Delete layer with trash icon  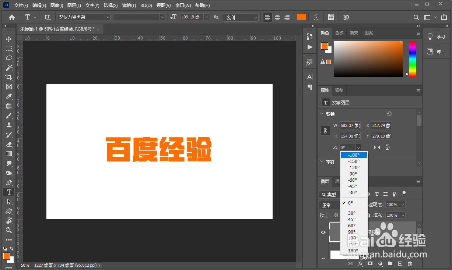coord(410,264)
